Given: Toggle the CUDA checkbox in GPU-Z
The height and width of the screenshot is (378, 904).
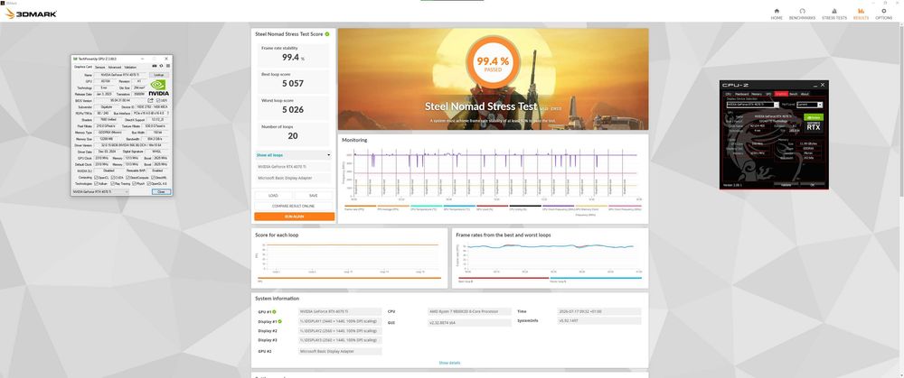Looking at the screenshot, I should (114, 178).
